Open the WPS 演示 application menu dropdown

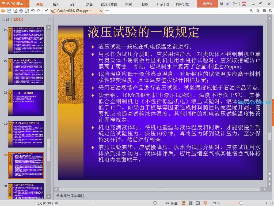[x=28, y=4]
